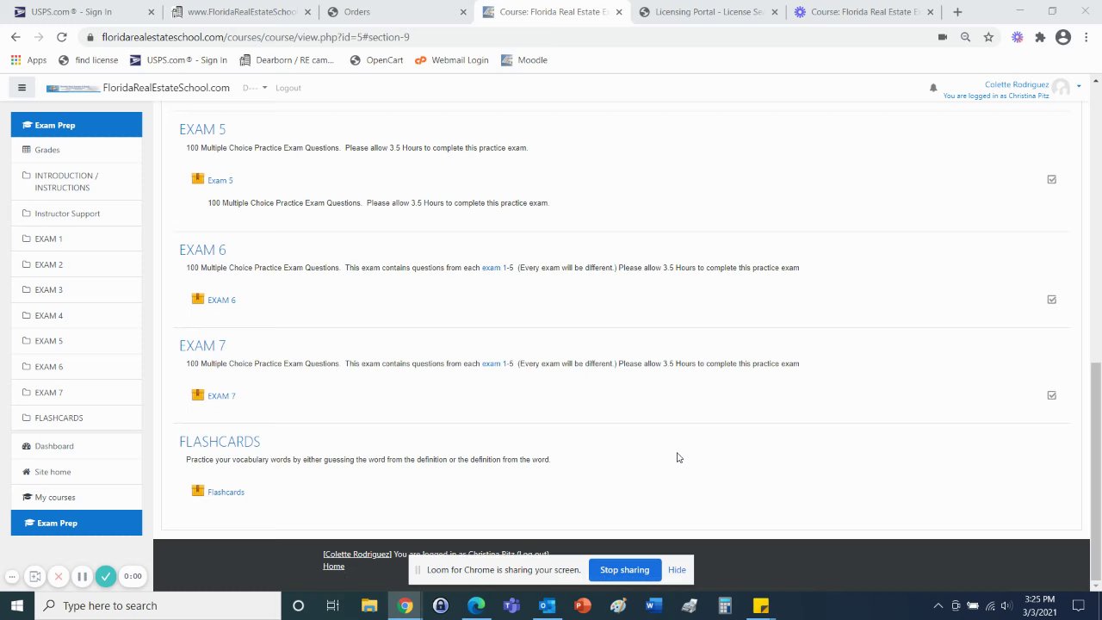
Task: Switch to the Licensing Portal tab
Action: point(708,12)
